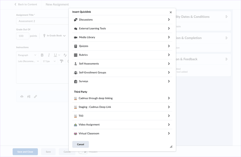Click the Rubrics grid icon
Image resolution: width=241 pixels, height=157 pixels.
pos(76,55)
